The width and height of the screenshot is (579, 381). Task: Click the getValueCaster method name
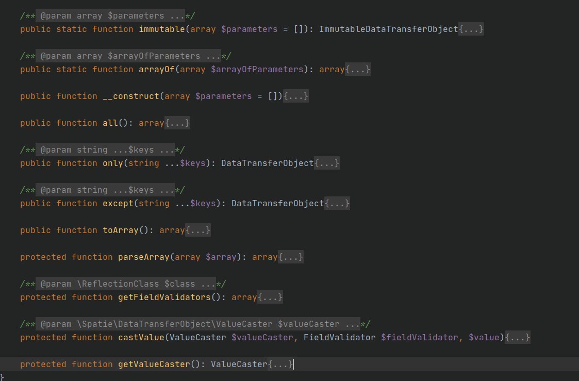154,365
